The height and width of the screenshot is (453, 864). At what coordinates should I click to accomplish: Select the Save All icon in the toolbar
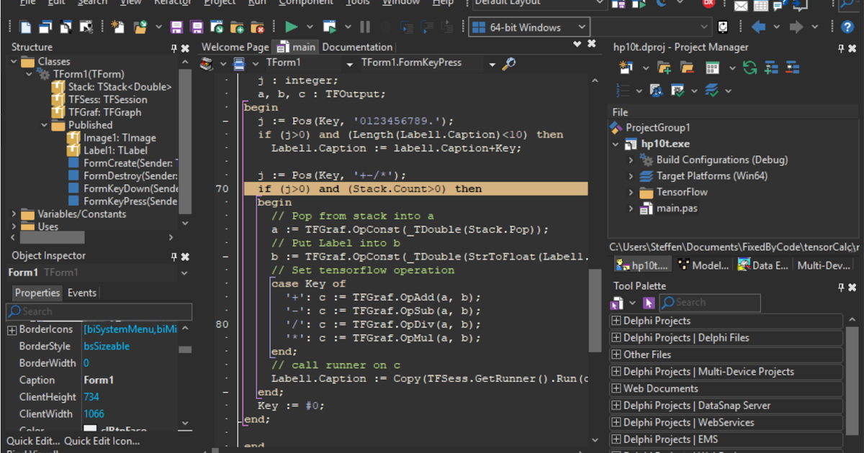[x=196, y=27]
